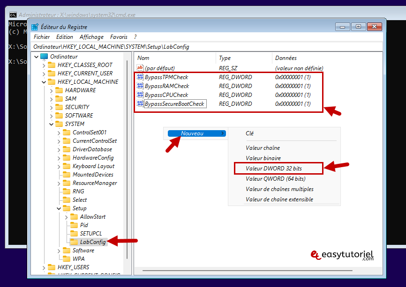Click the BypassTPMCheck DWORD value icon
The image size is (406, 287).
140,77
